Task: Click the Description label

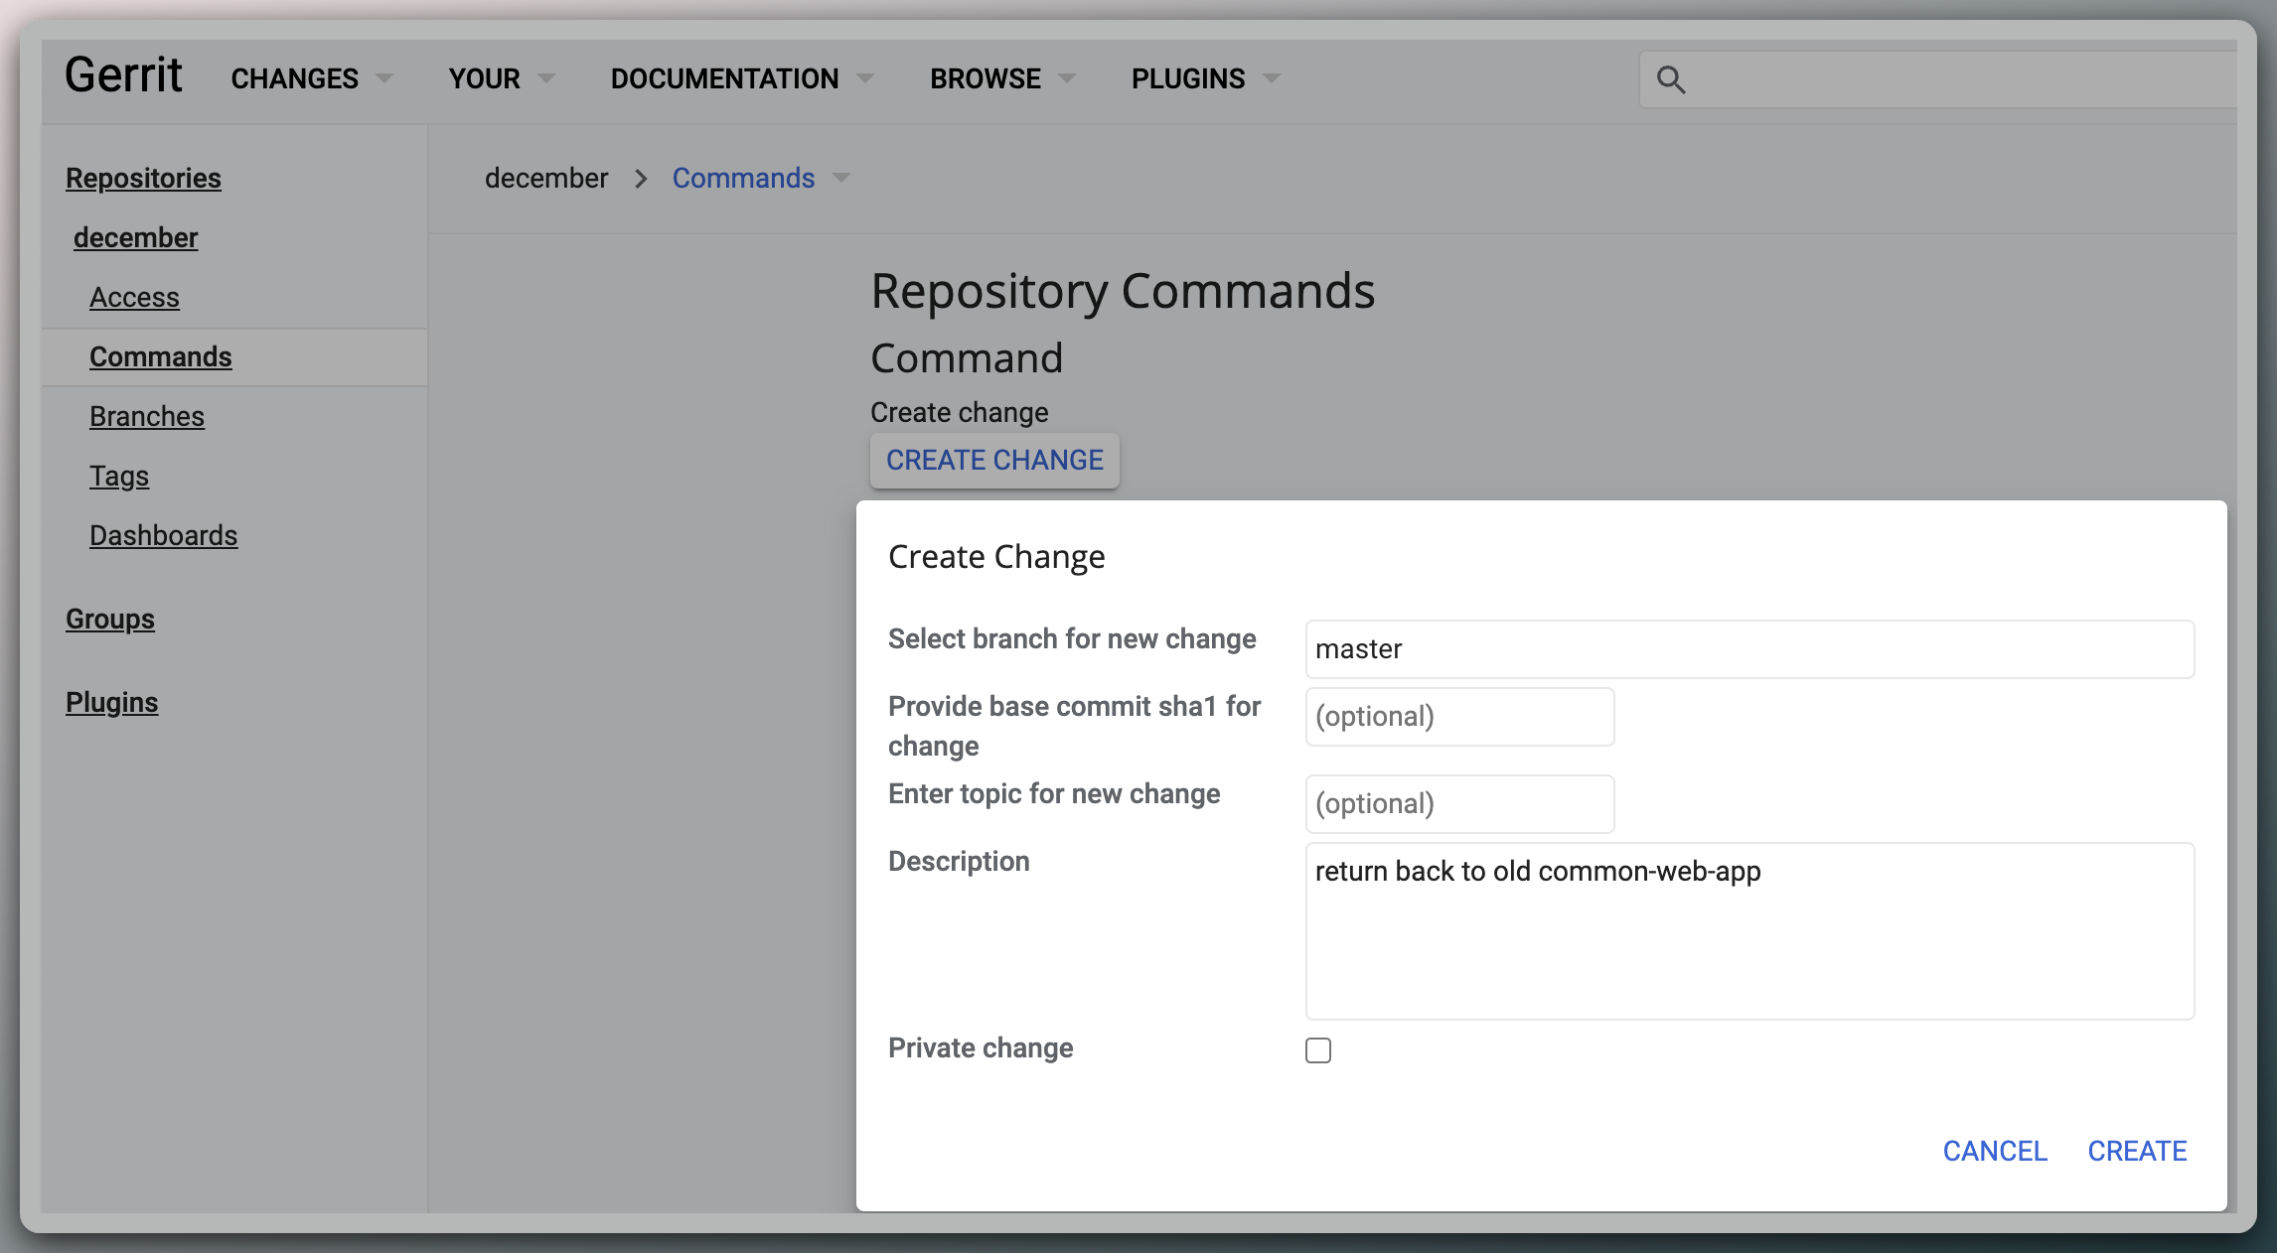Action: tap(959, 861)
